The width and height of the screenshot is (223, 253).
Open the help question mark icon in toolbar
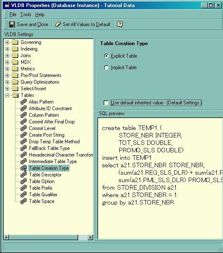coord(120,24)
